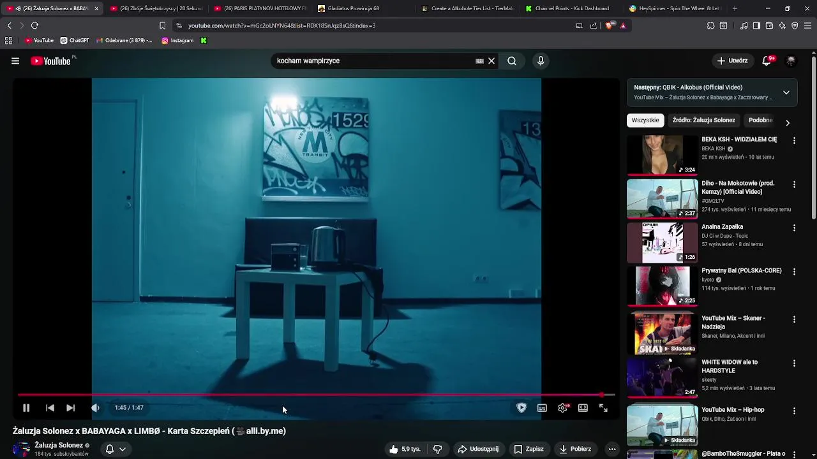Click the Zapisz save button
The image size is (817, 459).
(x=528, y=449)
